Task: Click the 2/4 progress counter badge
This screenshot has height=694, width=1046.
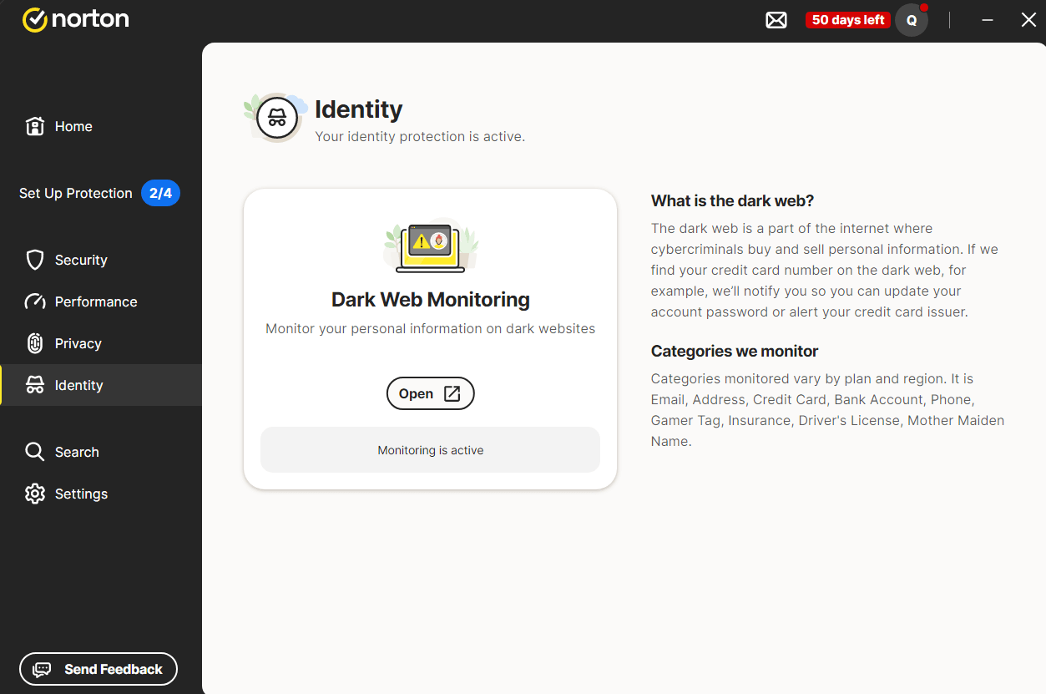Action: [160, 193]
